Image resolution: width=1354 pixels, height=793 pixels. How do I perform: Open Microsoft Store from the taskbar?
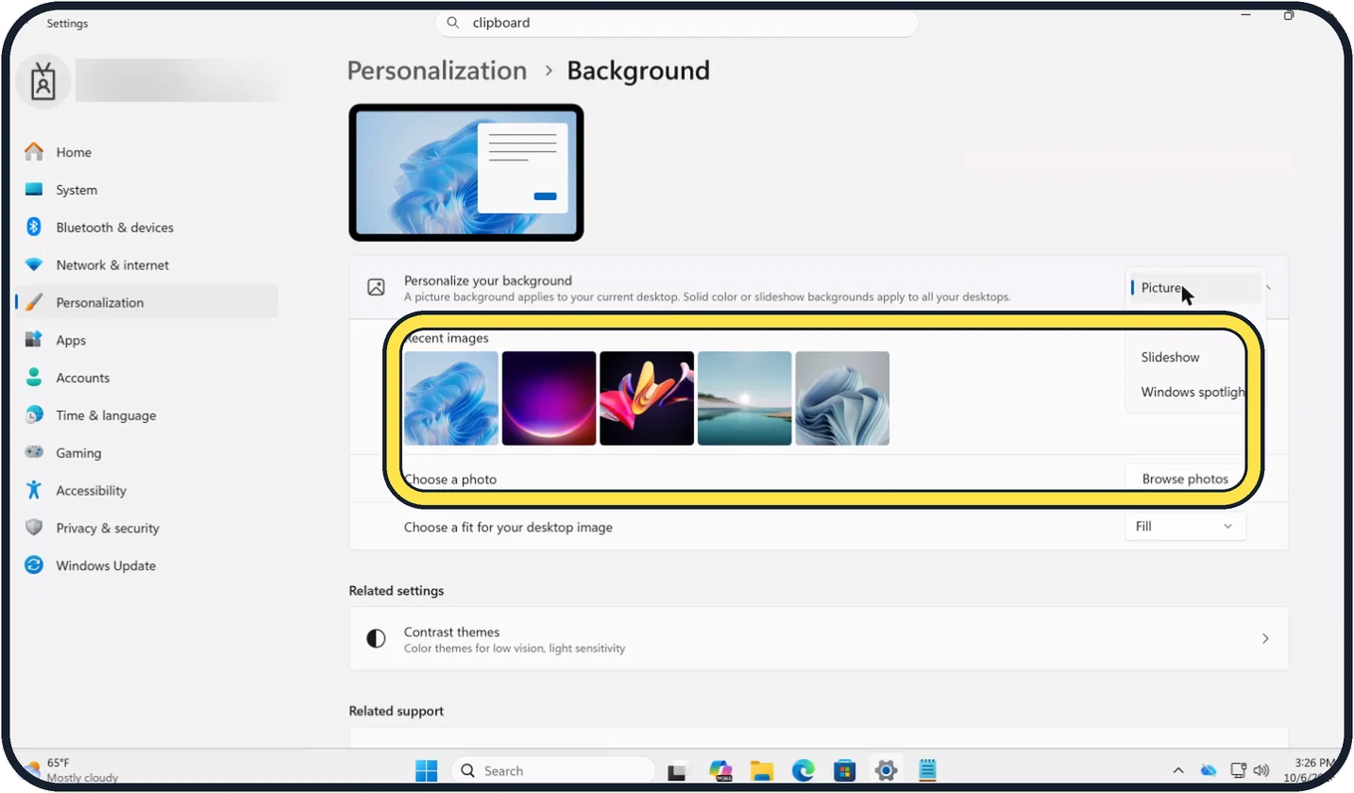[844, 771]
